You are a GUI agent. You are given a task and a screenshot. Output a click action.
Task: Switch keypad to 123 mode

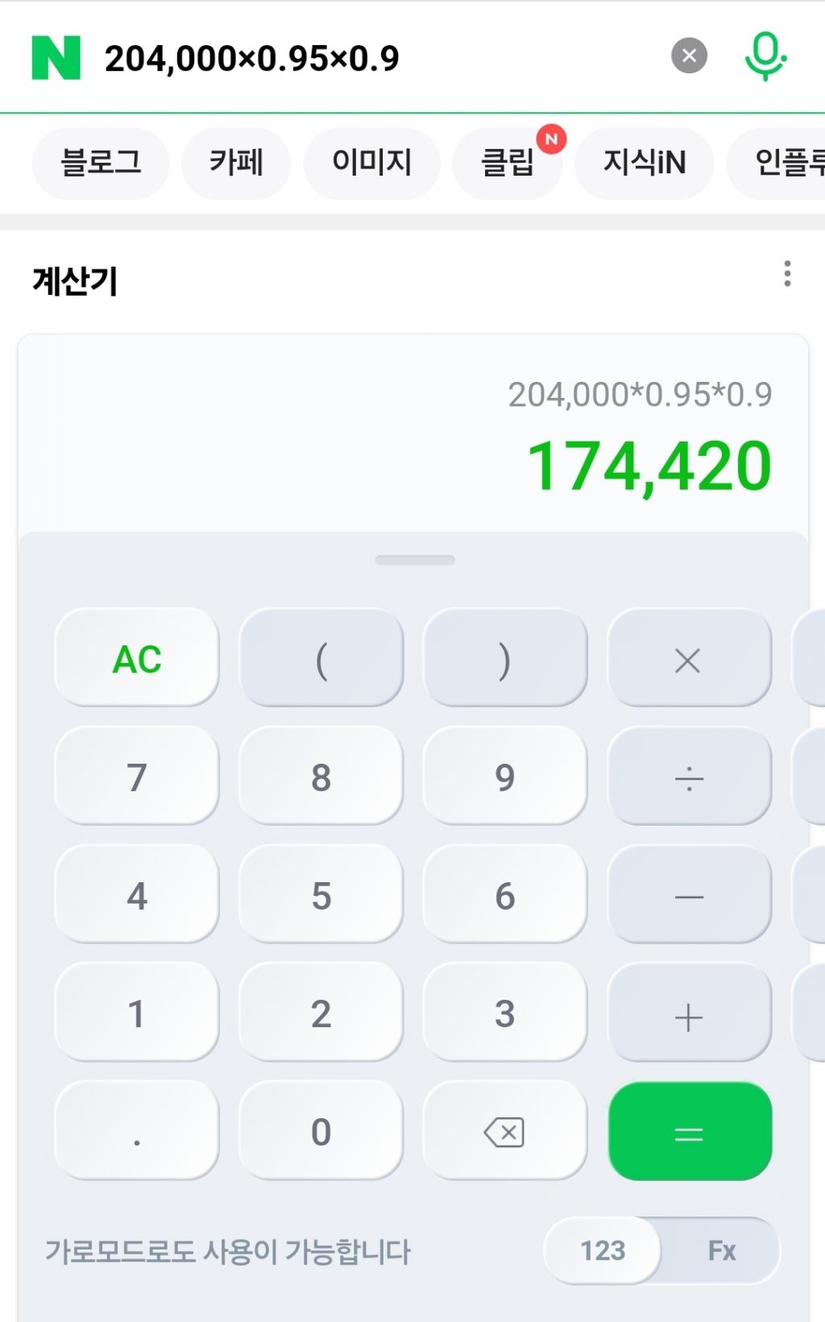pos(603,1250)
